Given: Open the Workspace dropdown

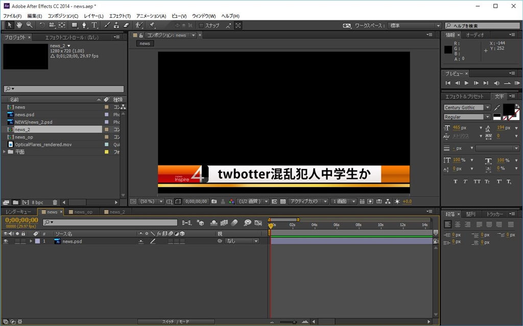Looking at the screenshot, I should click(414, 26).
